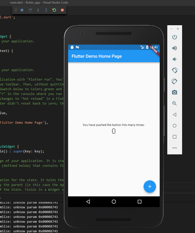Restart debugging with the green reload icon
This screenshot has height=233, width=195.
(54, 10)
